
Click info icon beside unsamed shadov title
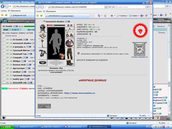[69, 21]
